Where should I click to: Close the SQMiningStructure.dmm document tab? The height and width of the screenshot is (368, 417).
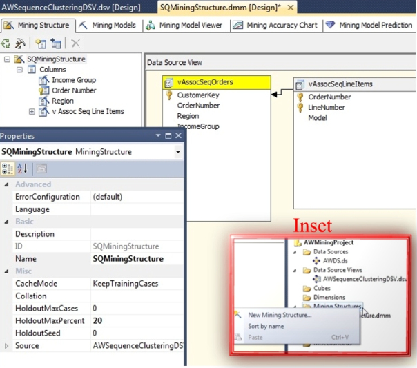291,8
